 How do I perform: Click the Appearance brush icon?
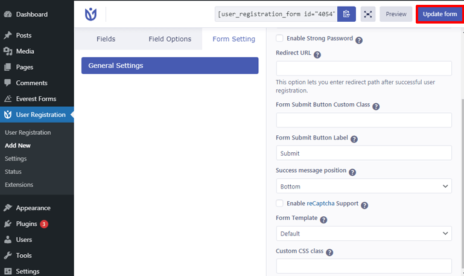8,208
